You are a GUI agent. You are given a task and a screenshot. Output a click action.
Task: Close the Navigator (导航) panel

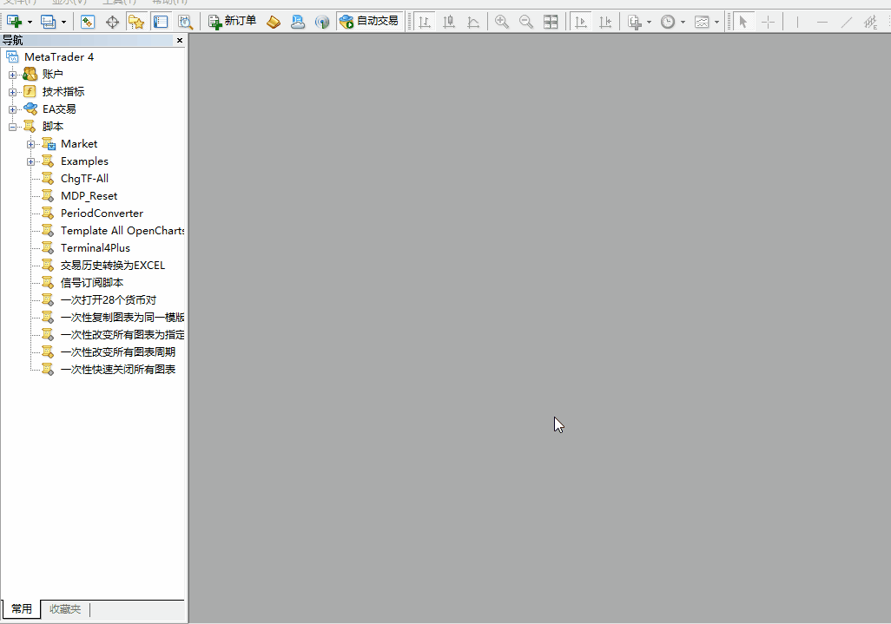[180, 41]
